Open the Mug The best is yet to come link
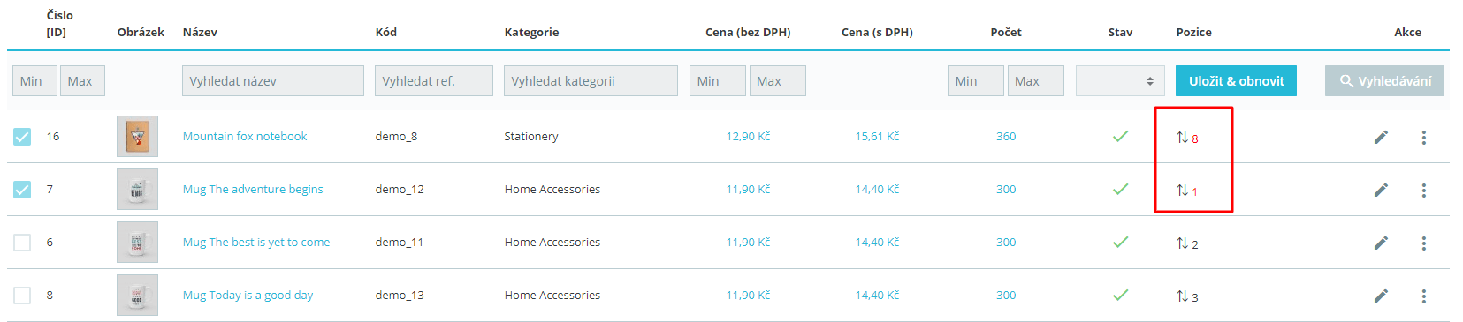The image size is (1463, 322). point(256,242)
